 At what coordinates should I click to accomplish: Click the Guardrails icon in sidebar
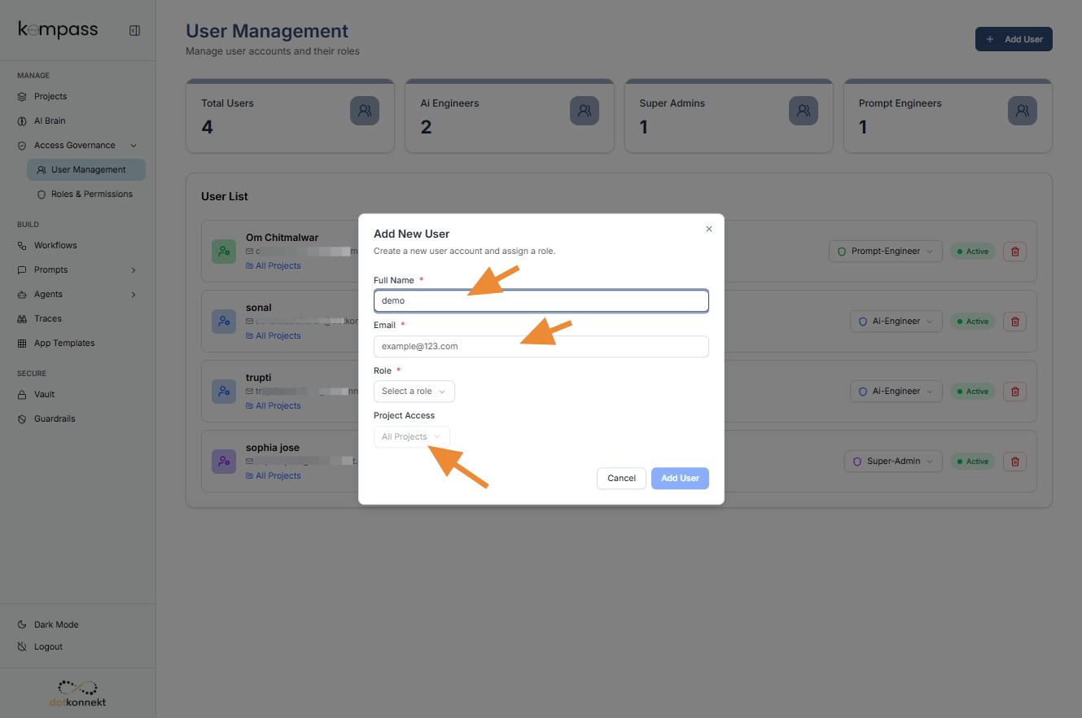tap(22, 419)
